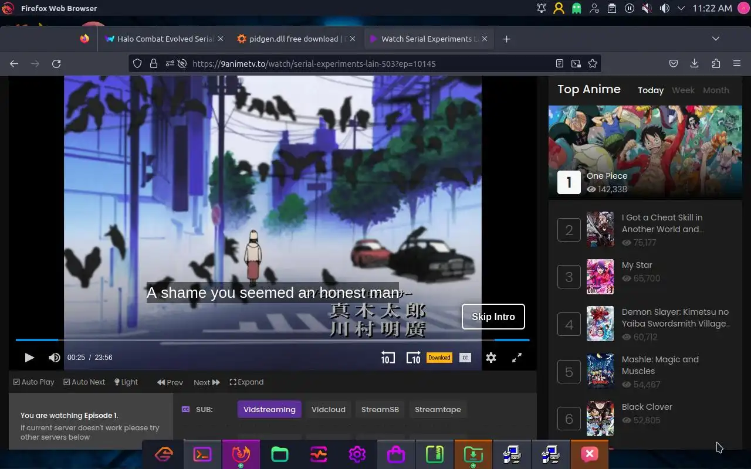
Task: Open a new browser tab
Action: [507, 39]
